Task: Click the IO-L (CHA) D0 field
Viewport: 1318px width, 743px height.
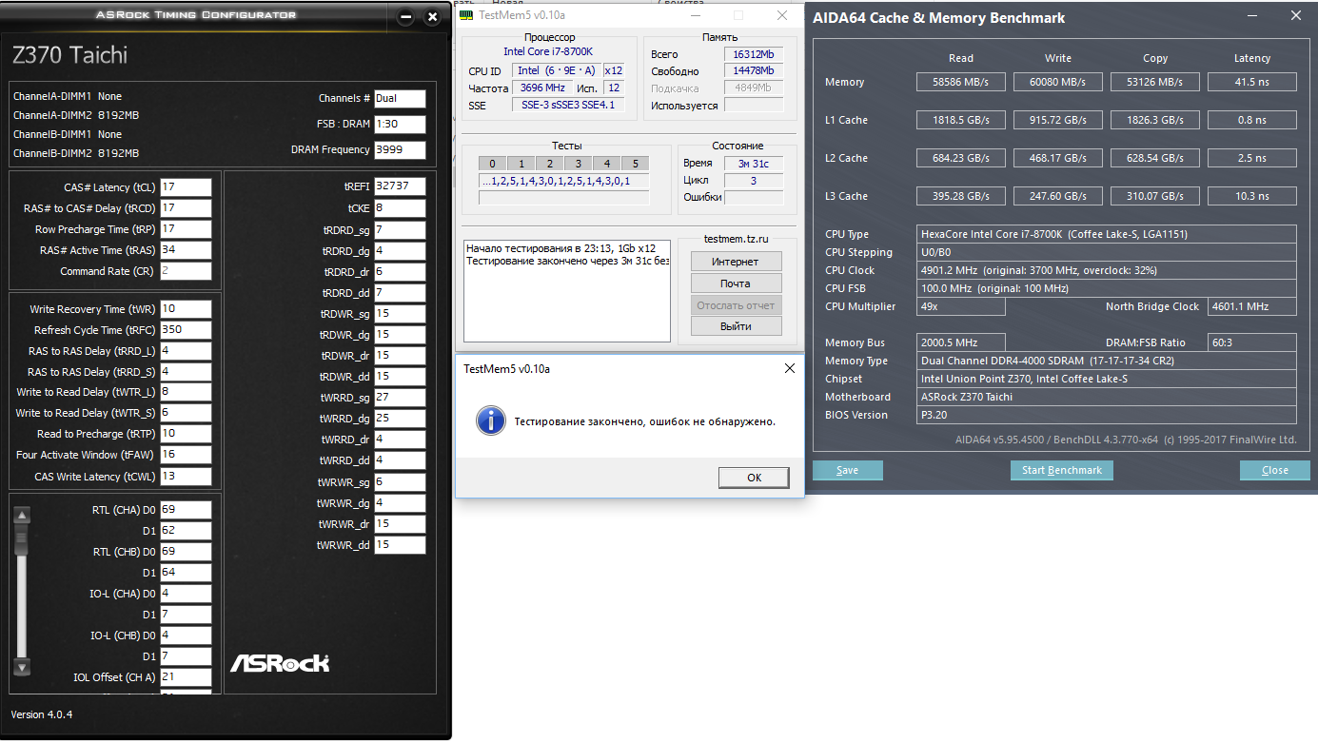Action: coord(186,594)
